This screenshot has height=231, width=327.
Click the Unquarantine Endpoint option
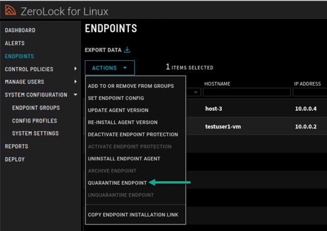tap(121, 195)
